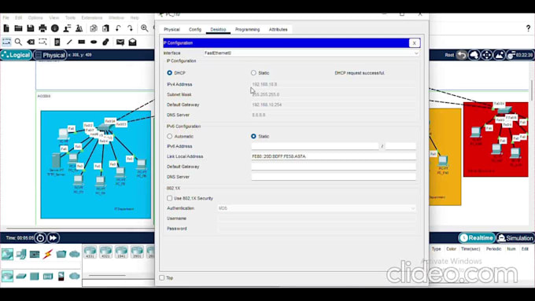Open the Options menu
The image size is (535, 301).
pos(35,18)
